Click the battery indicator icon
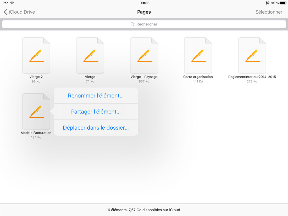 [x=283, y=3]
